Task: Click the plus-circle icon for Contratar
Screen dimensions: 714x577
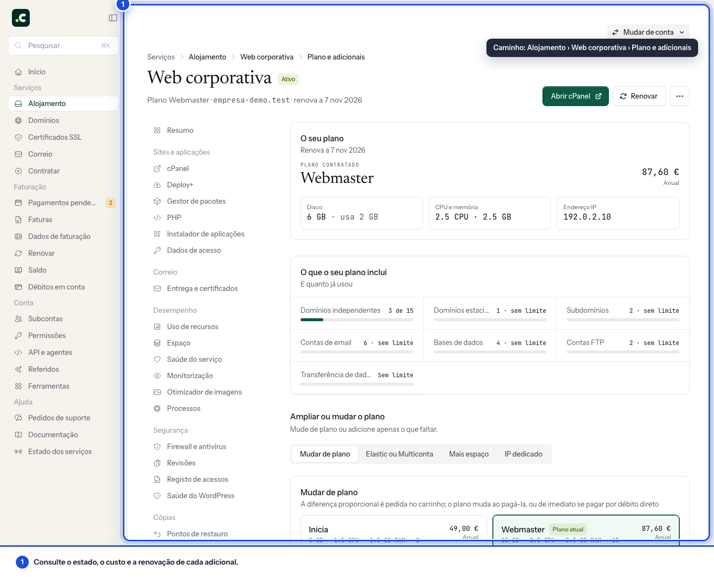Action: [18, 171]
